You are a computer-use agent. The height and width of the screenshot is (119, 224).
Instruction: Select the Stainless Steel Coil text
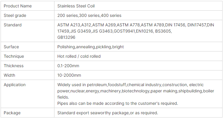pos(76,6)
